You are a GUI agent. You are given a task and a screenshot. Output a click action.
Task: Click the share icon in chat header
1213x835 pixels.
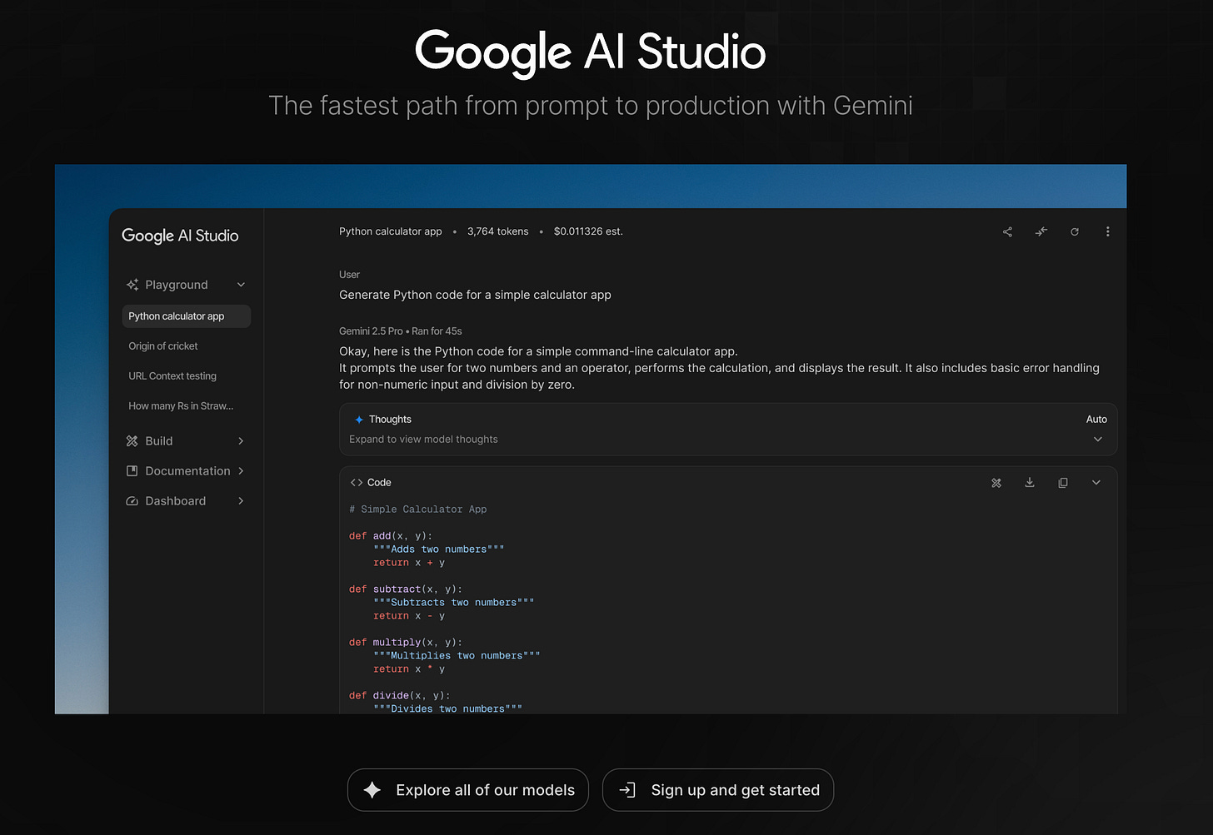1007,231
